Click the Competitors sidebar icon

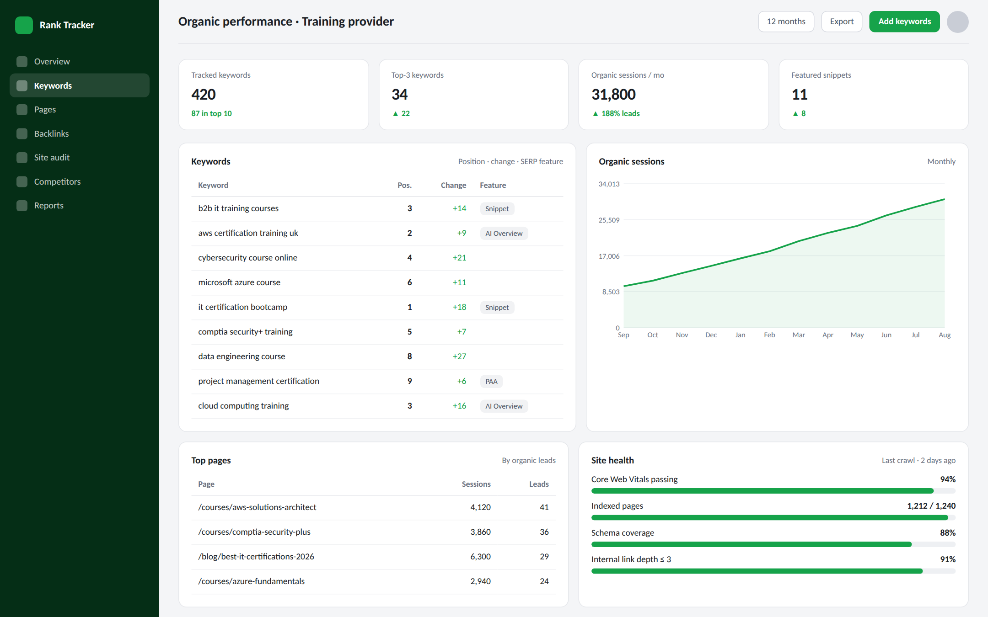22,181
